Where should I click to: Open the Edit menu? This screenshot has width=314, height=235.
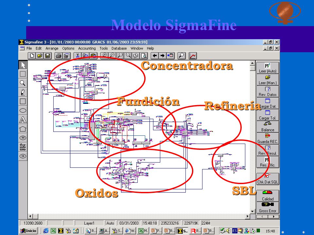pos(39,48)
